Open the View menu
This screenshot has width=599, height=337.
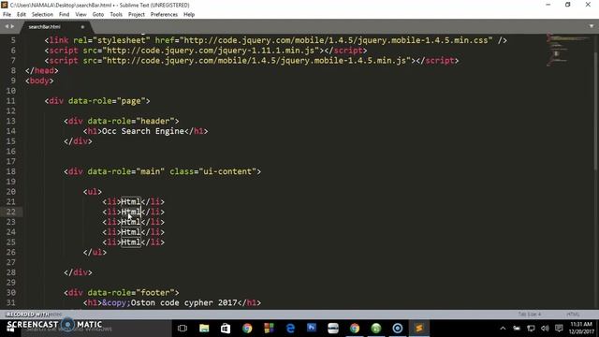81,15
